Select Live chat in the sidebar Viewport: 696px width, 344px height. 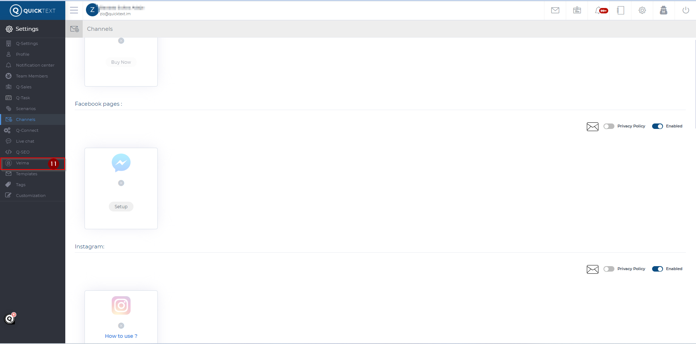[25, 141]
